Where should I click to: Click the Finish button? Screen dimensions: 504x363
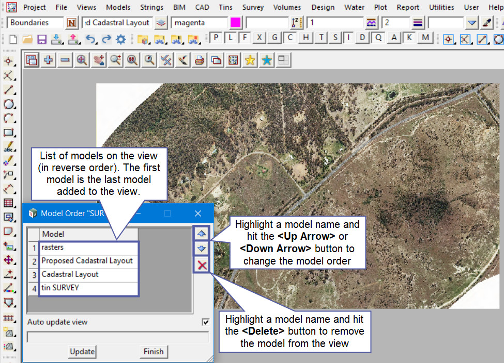pyautogui.click(x=154, y=352)
